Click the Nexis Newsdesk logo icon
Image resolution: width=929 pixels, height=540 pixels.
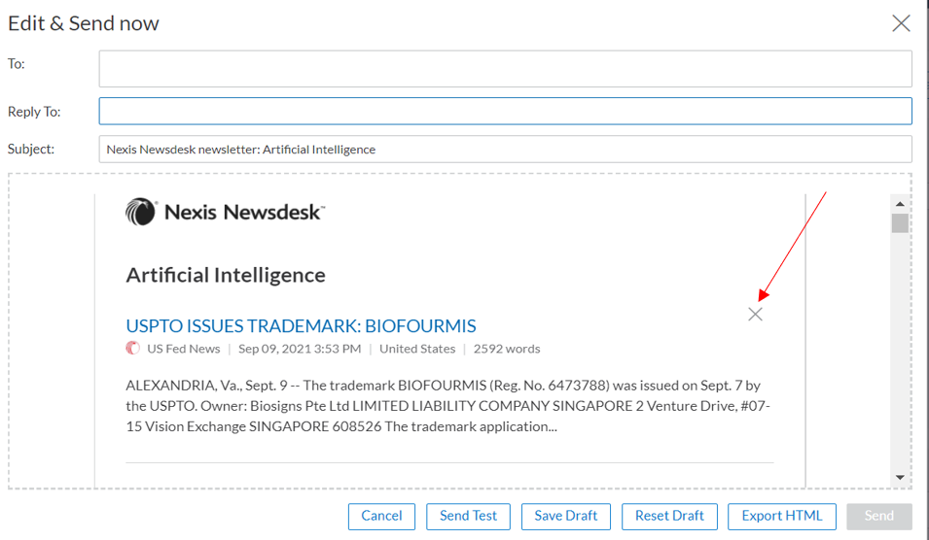pyautogui.click(x=140, y=211)
